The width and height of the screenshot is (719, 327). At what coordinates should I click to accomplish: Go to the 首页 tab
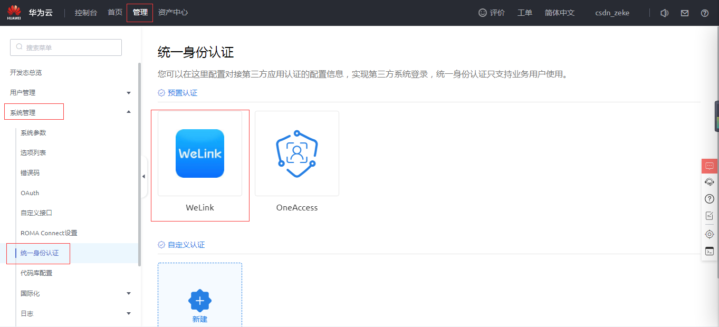[115, 13]
